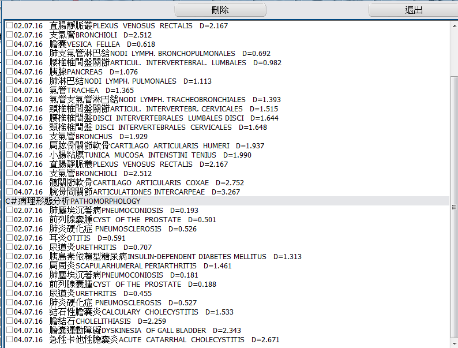Tick the ACUTE CATARRHAL CHOLECYSTITIS checkbox
The image size is (458, 348).
tap(9, 340)
